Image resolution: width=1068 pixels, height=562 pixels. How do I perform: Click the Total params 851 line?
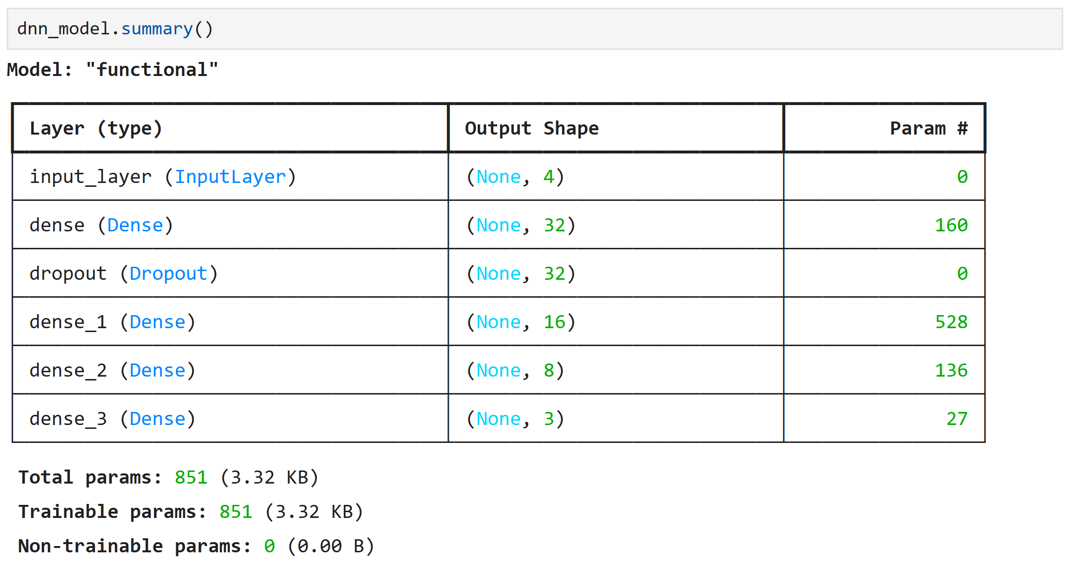click(168, 478)
